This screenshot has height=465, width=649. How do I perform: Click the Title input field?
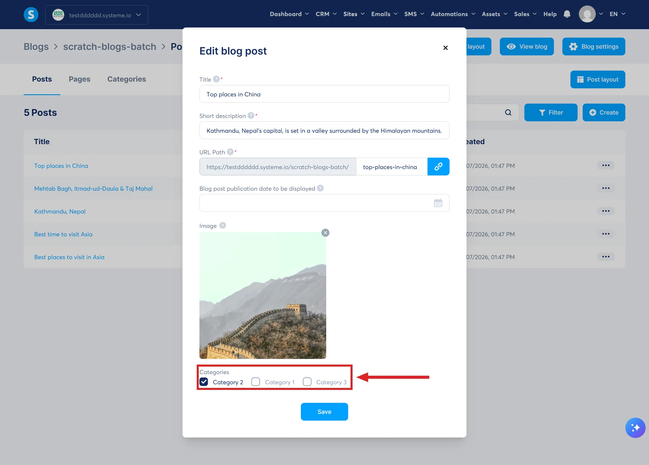(x=324, y=94)
